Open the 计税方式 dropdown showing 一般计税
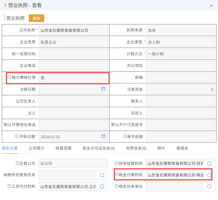This screenshot has height=200, width=218. click(180, 54)
